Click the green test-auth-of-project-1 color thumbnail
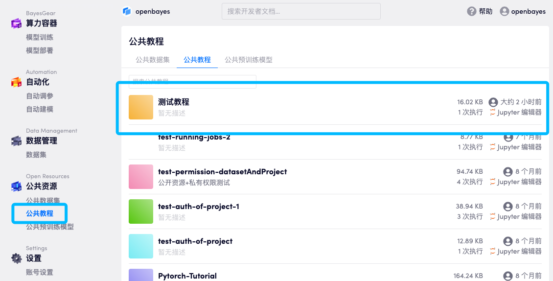Viewport: 553px width, 281px height. pos(141,211)
